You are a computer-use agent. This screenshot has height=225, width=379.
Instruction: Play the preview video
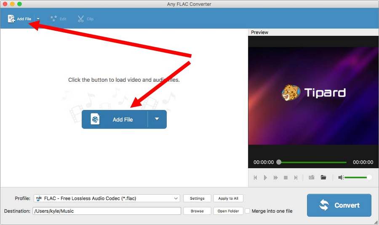(265, 177)
